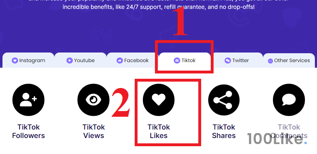Open the TikTok Followers text link
The width and height of the screenshot is (317, 154).
point(28,131)
